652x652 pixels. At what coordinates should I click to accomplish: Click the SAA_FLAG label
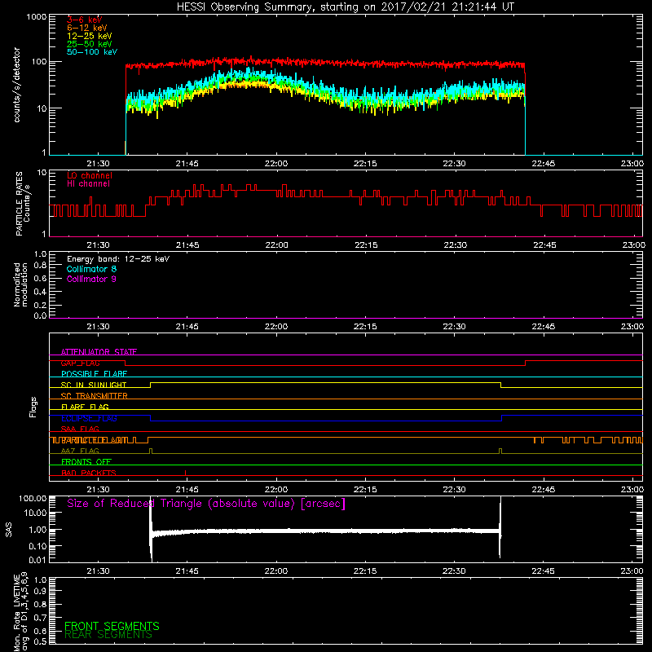click(80, 429)
